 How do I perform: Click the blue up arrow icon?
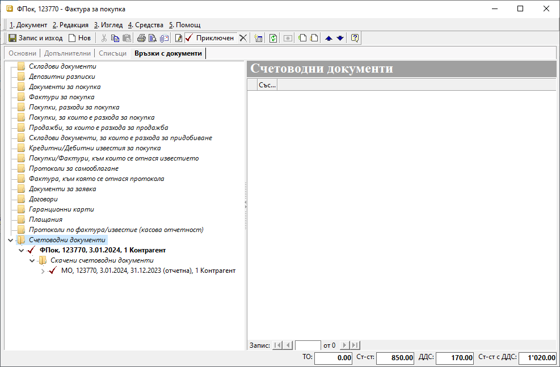329,38
